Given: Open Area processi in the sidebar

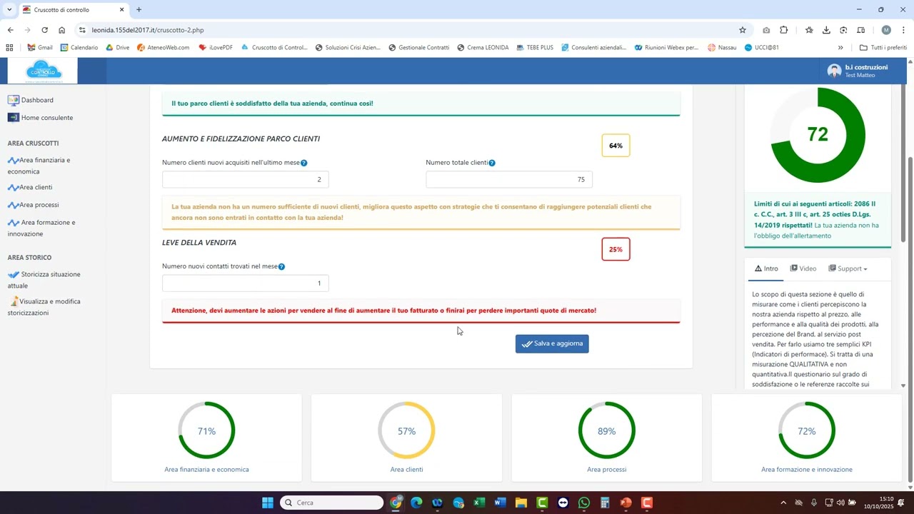Looking at the screenshot, I should [39, 205].
